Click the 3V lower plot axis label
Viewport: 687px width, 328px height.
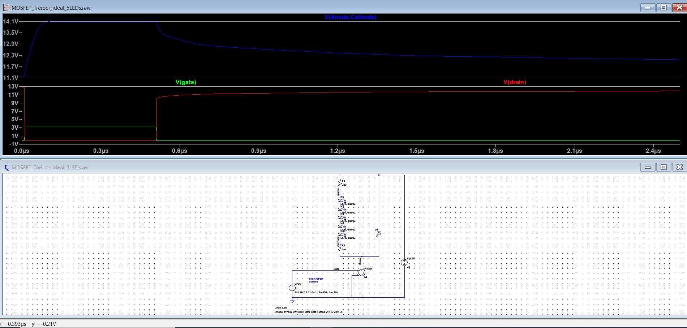coord(15,128)
